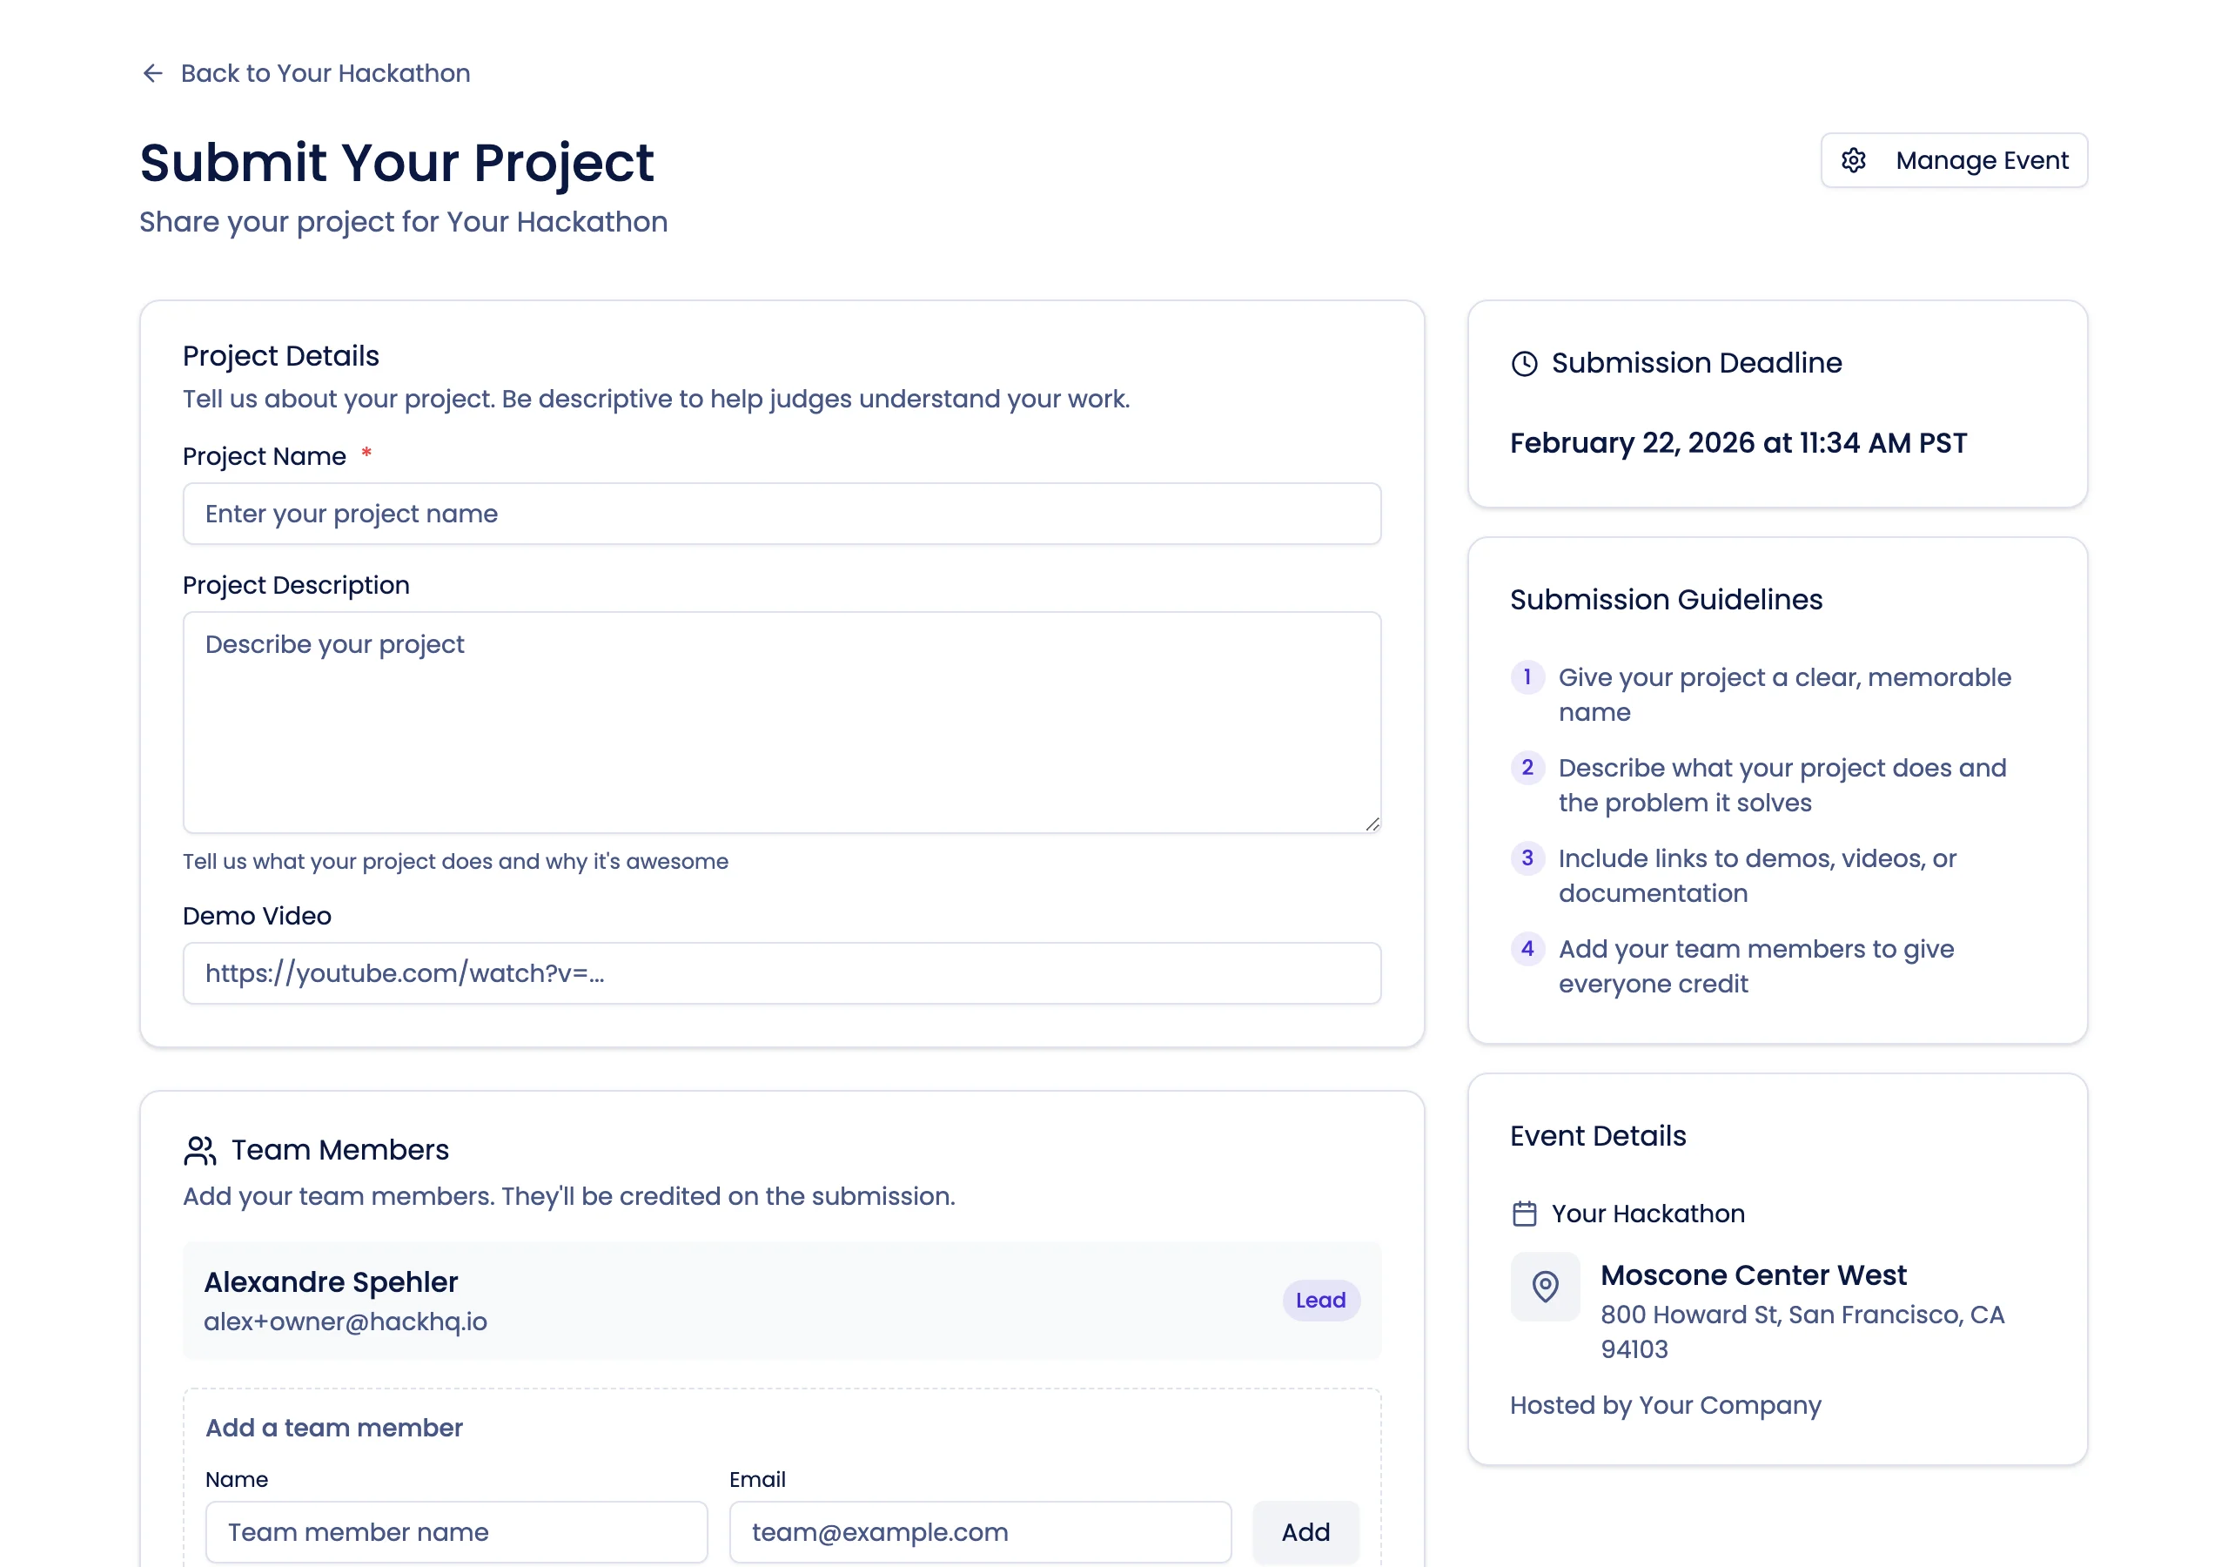Click the numbered badge 3 about demo links
Viewport: 2228px width, 1567px height.
(x=1527, y=858)
